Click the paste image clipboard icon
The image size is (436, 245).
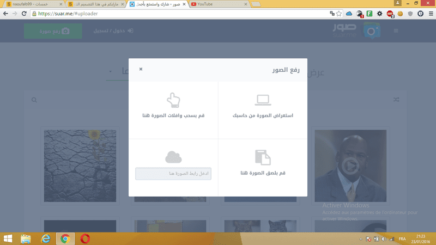pos(263,157)
